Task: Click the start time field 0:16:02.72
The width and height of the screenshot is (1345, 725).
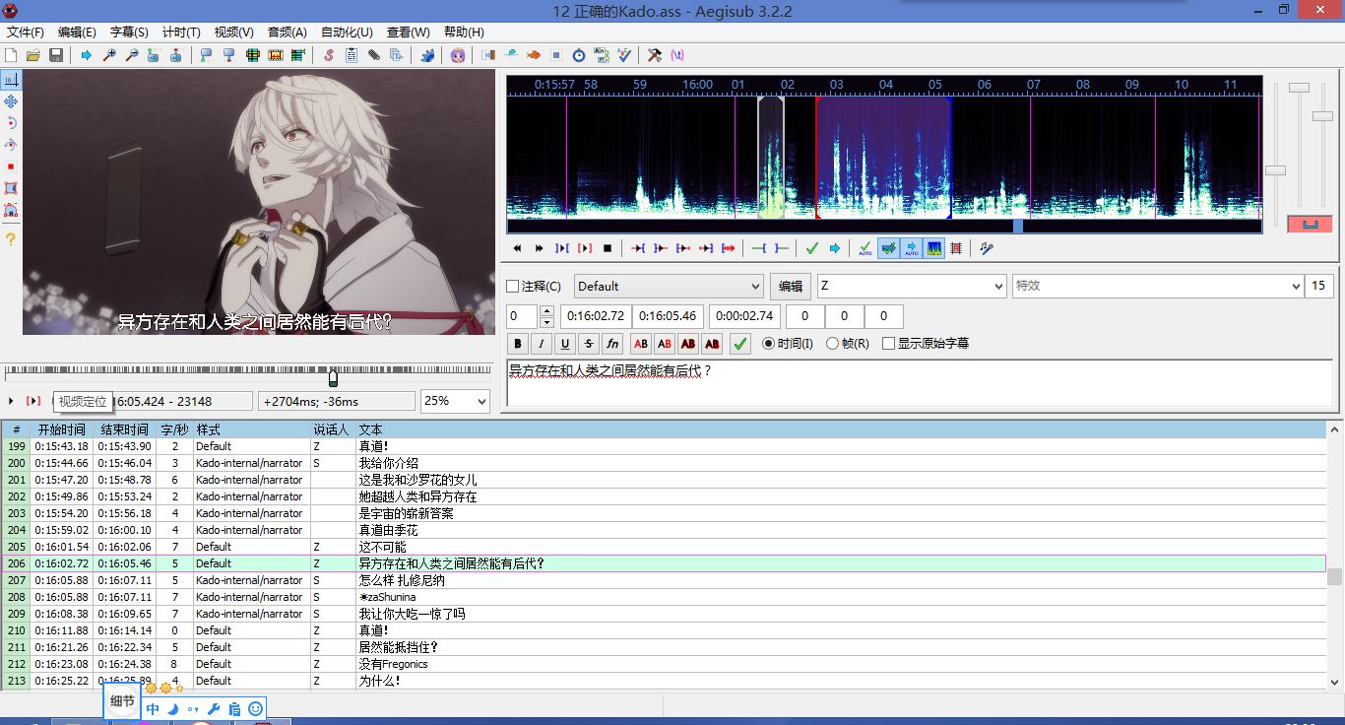Action: (596, 316)
